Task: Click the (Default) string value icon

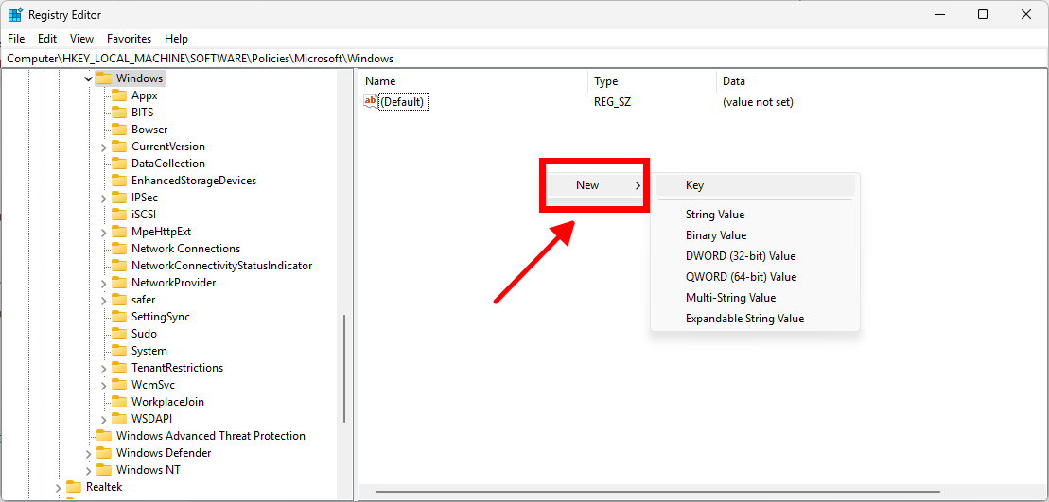Action: click(x=371, y=102)
